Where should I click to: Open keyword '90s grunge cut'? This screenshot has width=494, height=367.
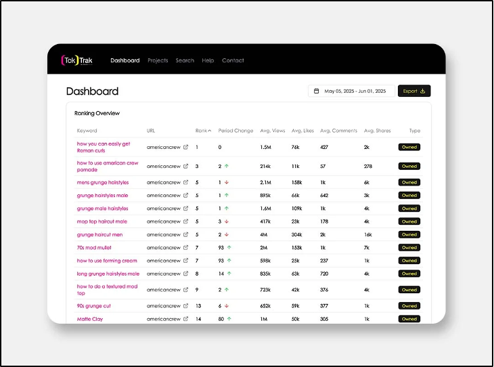(x=93, y=306)
